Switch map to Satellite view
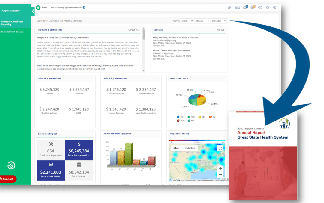This screenshot has width=324, height=203. point(190,148)
